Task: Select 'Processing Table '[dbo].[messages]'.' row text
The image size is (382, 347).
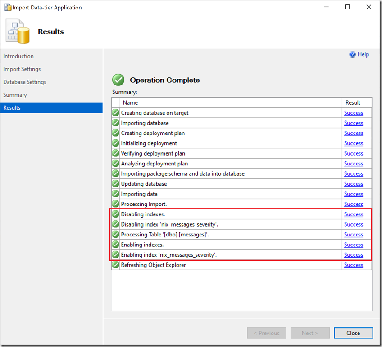Action: pyautogui.click(x=165, y=235)
